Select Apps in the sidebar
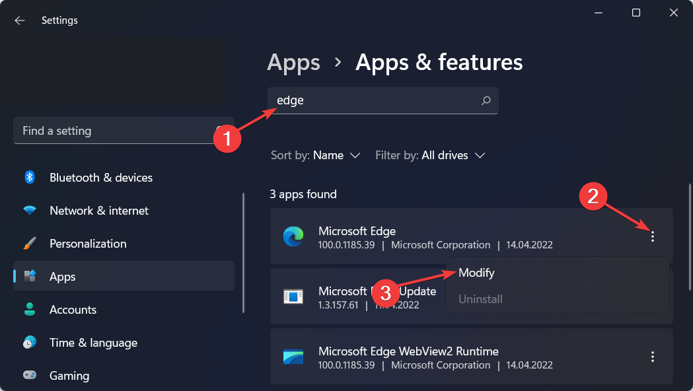Image resolution: width=693 pixels, height=391 pixels. [124, 276]
